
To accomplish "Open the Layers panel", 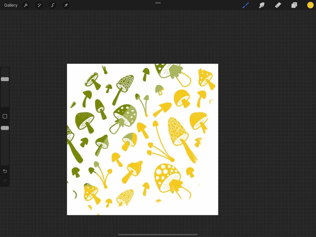I will pyautogui.click(x=294, y=5).
